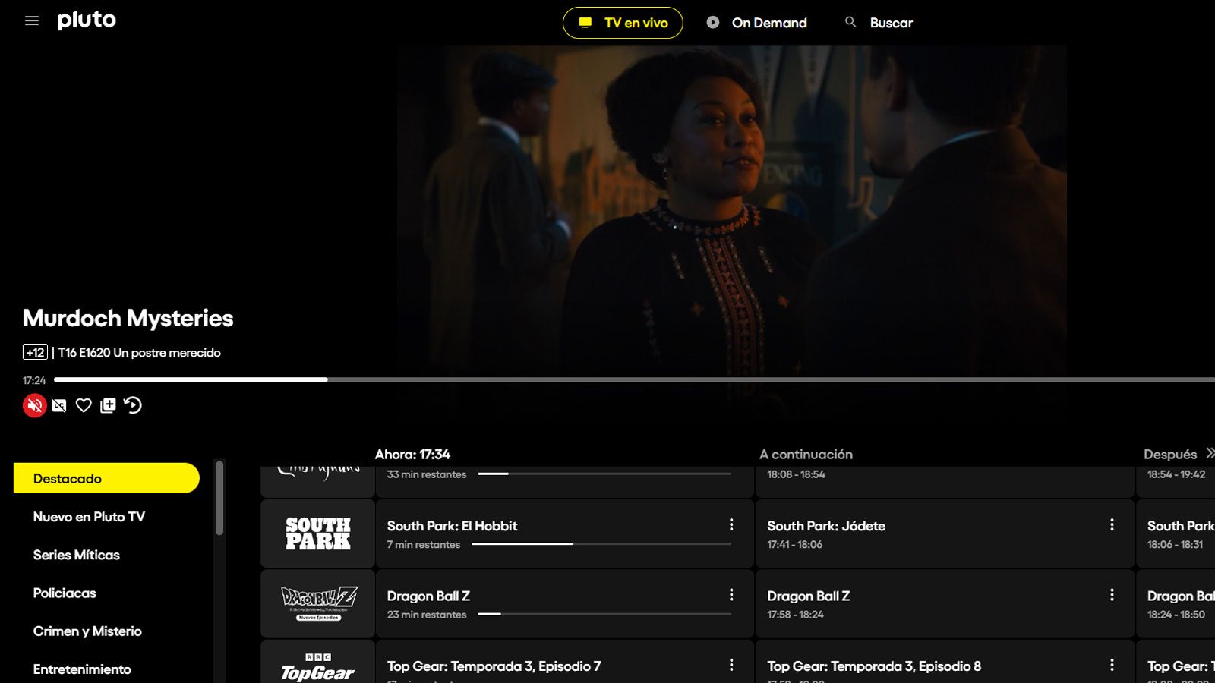
Task: Open the hamburger navigation menu
Action: [32, 21]
